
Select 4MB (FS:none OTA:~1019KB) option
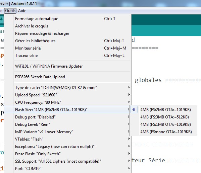[163, 132]
